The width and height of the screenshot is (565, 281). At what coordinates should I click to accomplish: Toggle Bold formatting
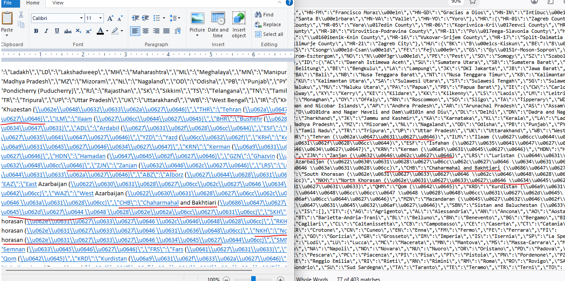(x=36, y=31)
